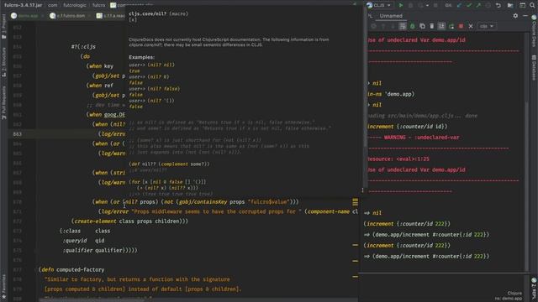The image size is (538, 302).
Task: Click the Update Project blue arrow icon
Action: 459,5
